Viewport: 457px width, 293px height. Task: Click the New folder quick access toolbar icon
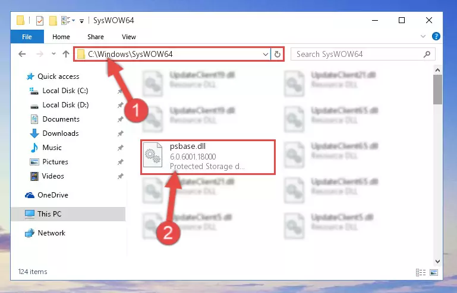tap(53, 21)
